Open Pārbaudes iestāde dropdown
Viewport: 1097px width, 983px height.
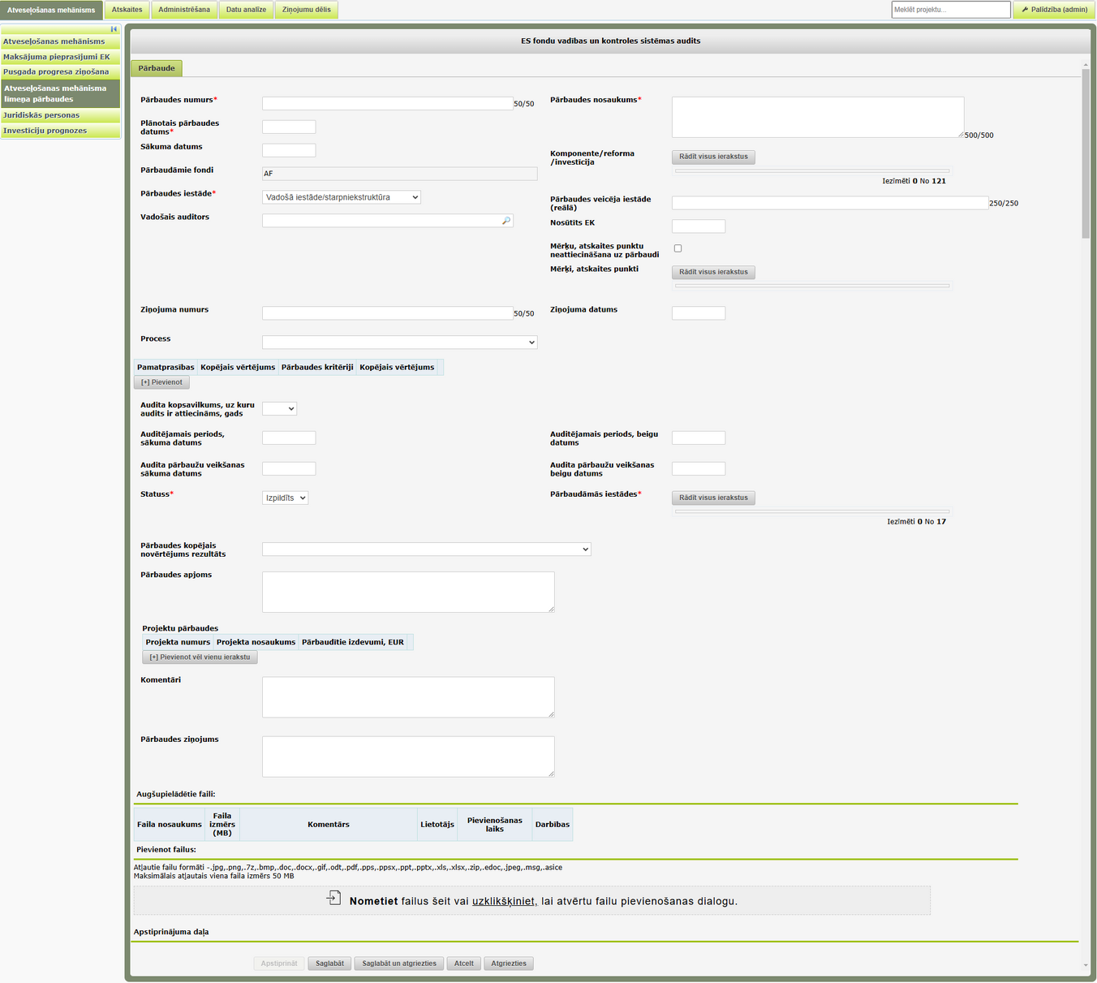(342, 197)
